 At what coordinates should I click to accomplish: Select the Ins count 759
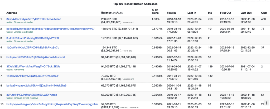tap(210, 19)
